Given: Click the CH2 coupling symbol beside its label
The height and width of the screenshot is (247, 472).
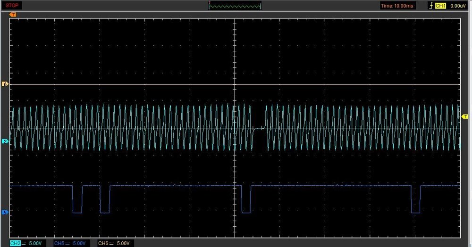Looking at the screenshot, I should click(23, 243).
